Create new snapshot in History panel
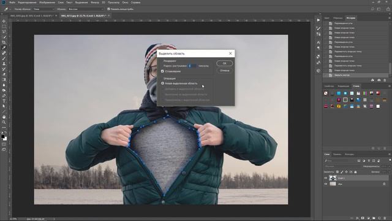This screenshot has height=221, width=392. [x=379, y=80]
